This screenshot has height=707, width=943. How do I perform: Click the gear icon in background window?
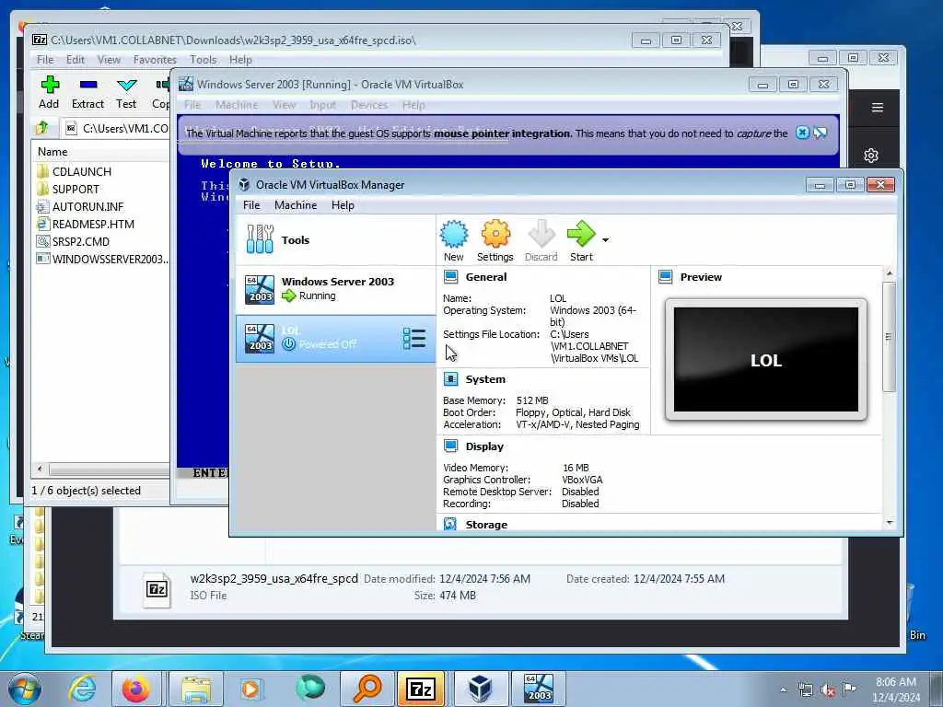pyautogui.click(x=871, y=156)
